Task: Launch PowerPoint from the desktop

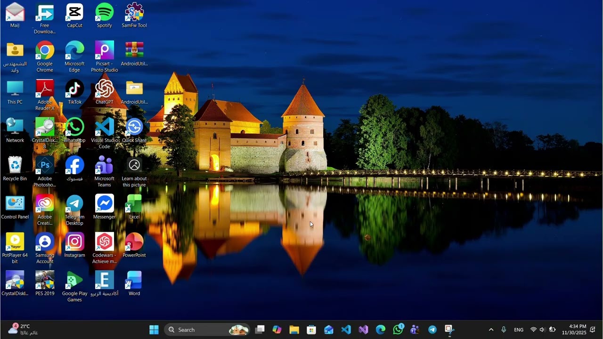Action: click(x=134, y=245)
